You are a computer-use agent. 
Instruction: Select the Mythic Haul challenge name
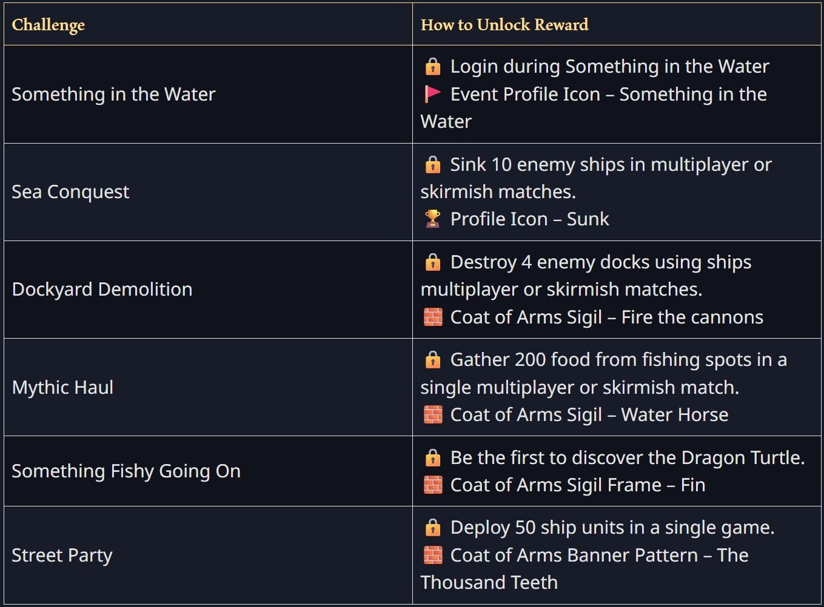tap(62, 388)
